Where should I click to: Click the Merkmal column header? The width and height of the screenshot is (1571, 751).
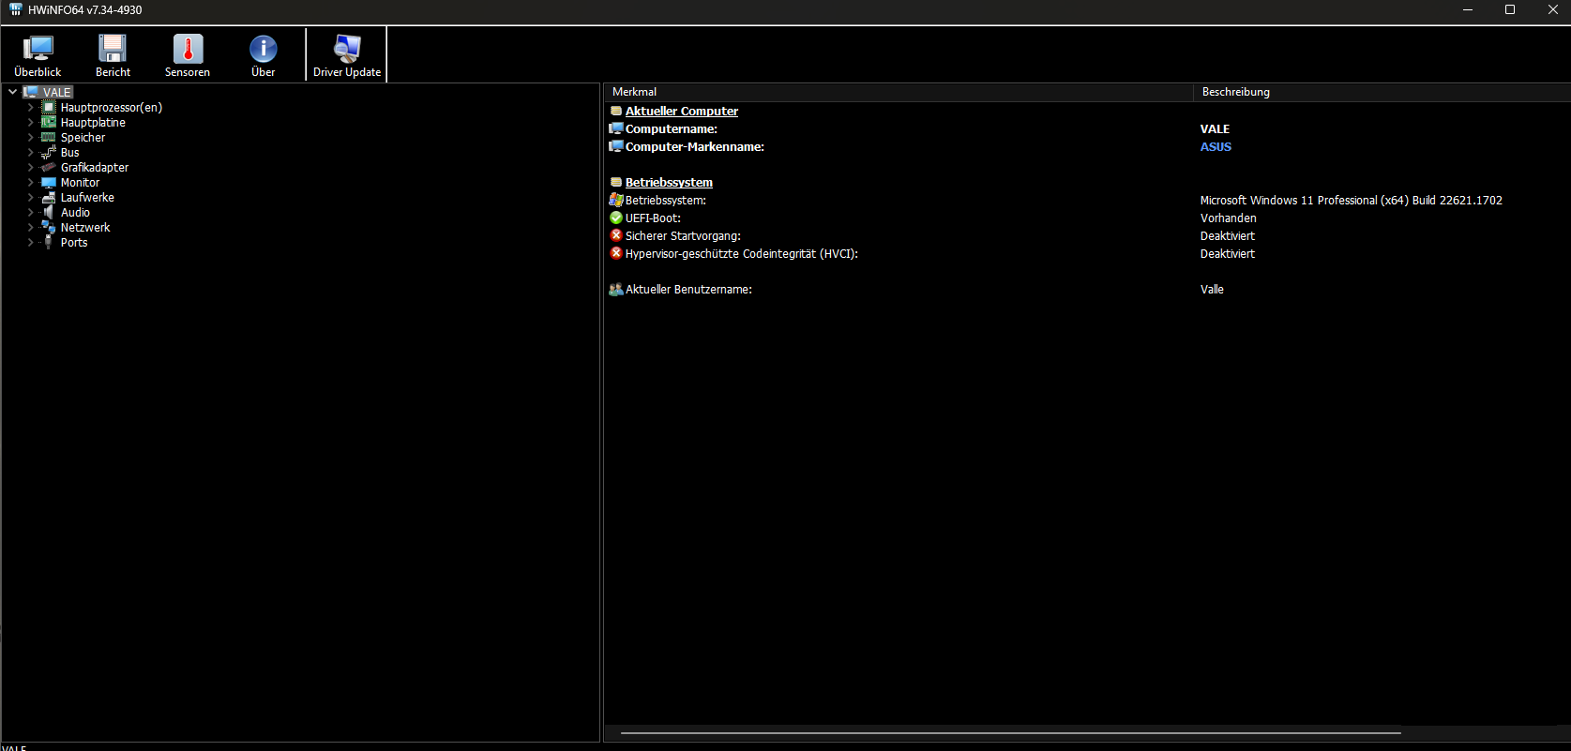click(x=898, y=92)
